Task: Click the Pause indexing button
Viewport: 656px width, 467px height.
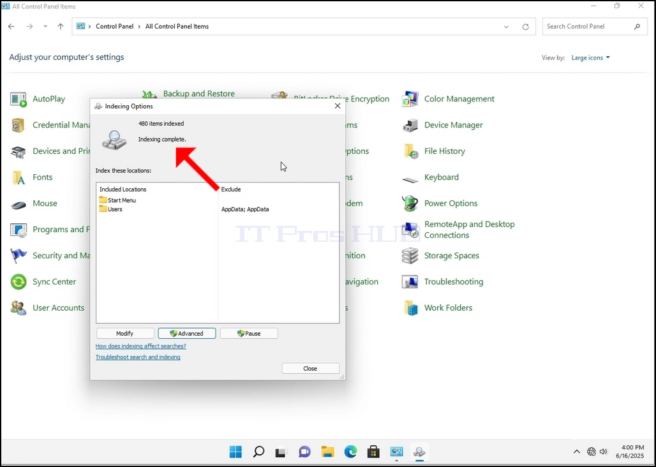Action: (249, 333)
